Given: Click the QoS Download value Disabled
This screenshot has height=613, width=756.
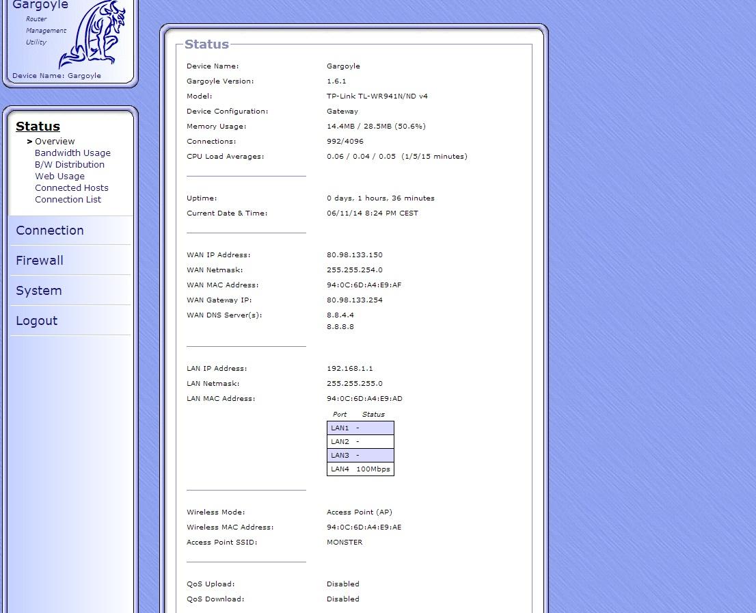Looking at the screenshot, I should 343,599.
